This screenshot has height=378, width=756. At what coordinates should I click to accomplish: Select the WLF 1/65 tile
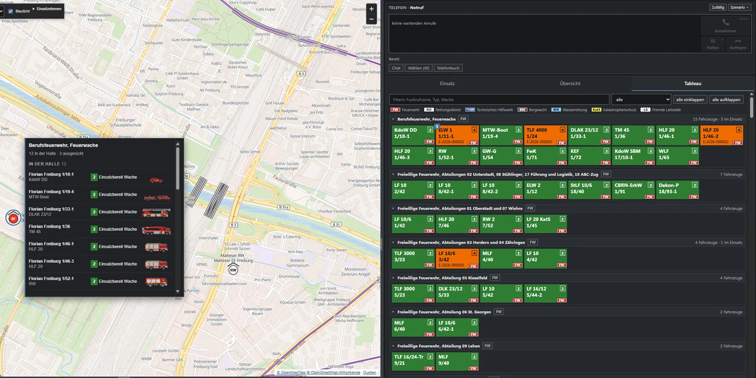coord(678,157)
